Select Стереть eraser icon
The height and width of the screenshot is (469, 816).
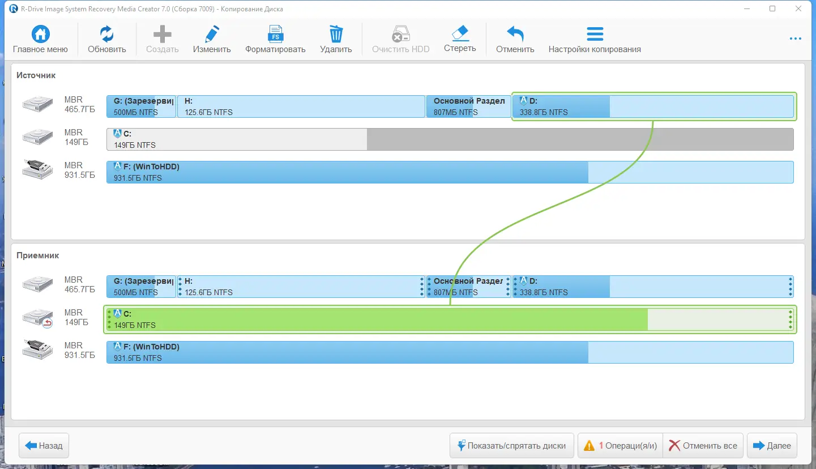coord(460,33)
